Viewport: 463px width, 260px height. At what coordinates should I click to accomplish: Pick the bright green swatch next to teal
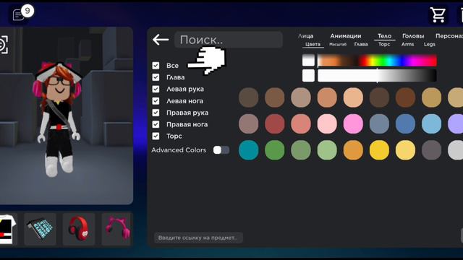click(x=275, y=150)
